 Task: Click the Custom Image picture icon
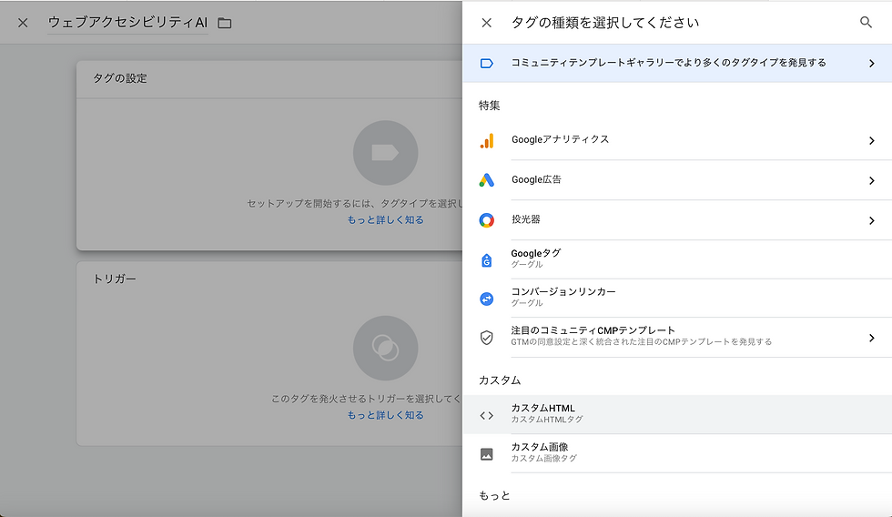[486, 454]
